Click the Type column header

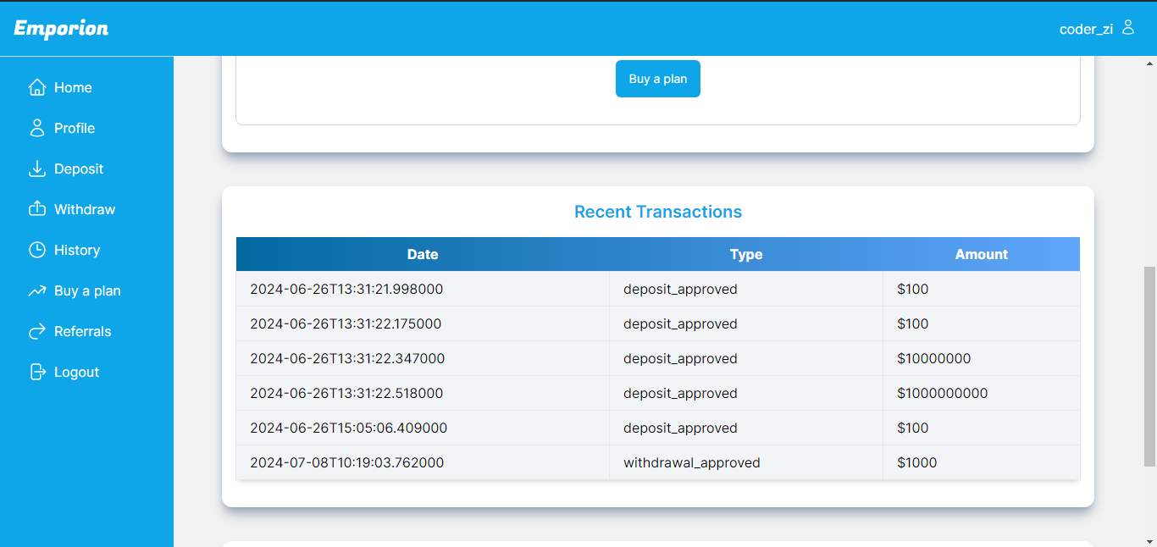point(746,254)
